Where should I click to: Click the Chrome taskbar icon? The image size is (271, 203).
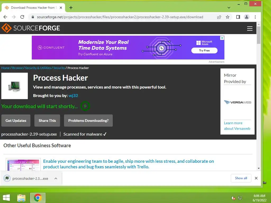(x=38, y=198)
